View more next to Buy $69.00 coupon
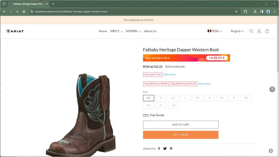 [x=204, y=83]
